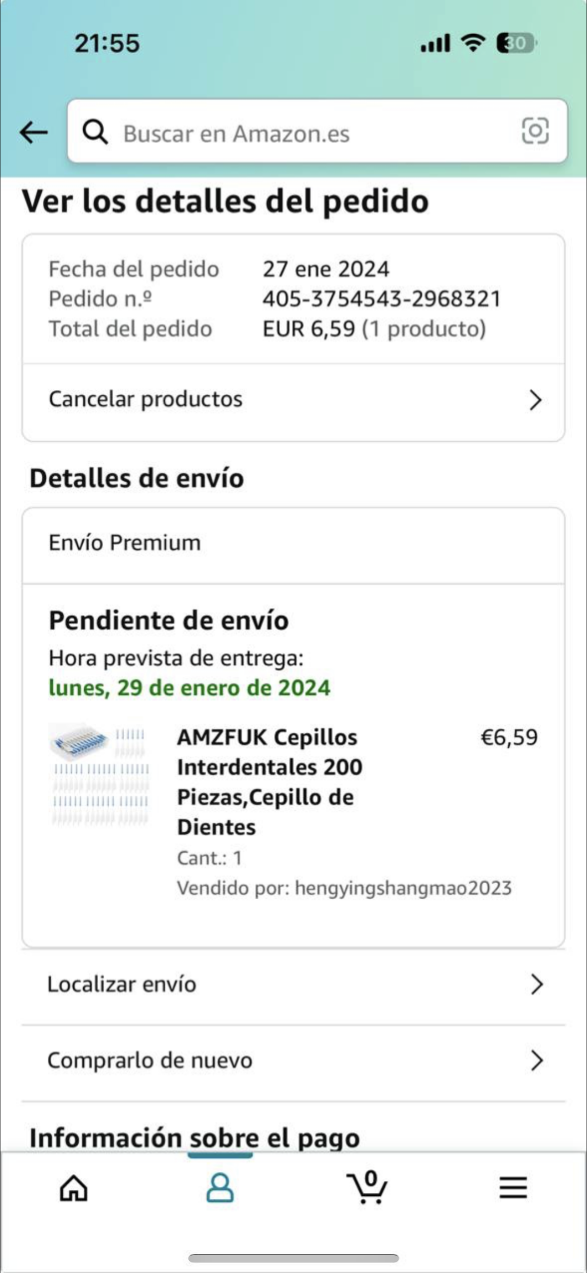This screenshot has width=587, height=1273.
Task: Click Buscar en Amazon.es search field
Action: (x=316, y=133)
